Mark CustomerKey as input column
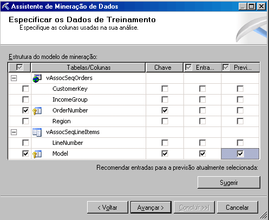 click(x=202, y=89)
